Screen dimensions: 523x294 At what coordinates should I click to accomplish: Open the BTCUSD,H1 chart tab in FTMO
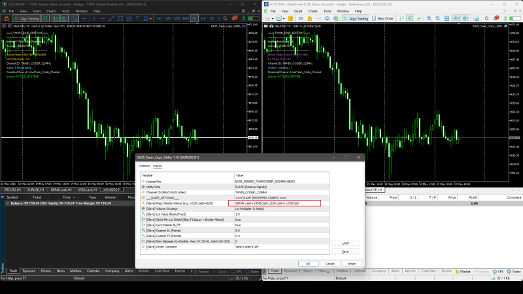click(12, 189)
